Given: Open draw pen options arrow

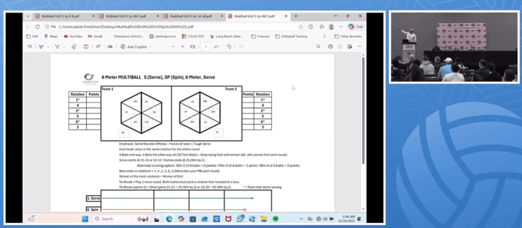Looking at the screenshot, I should (48, 47).
